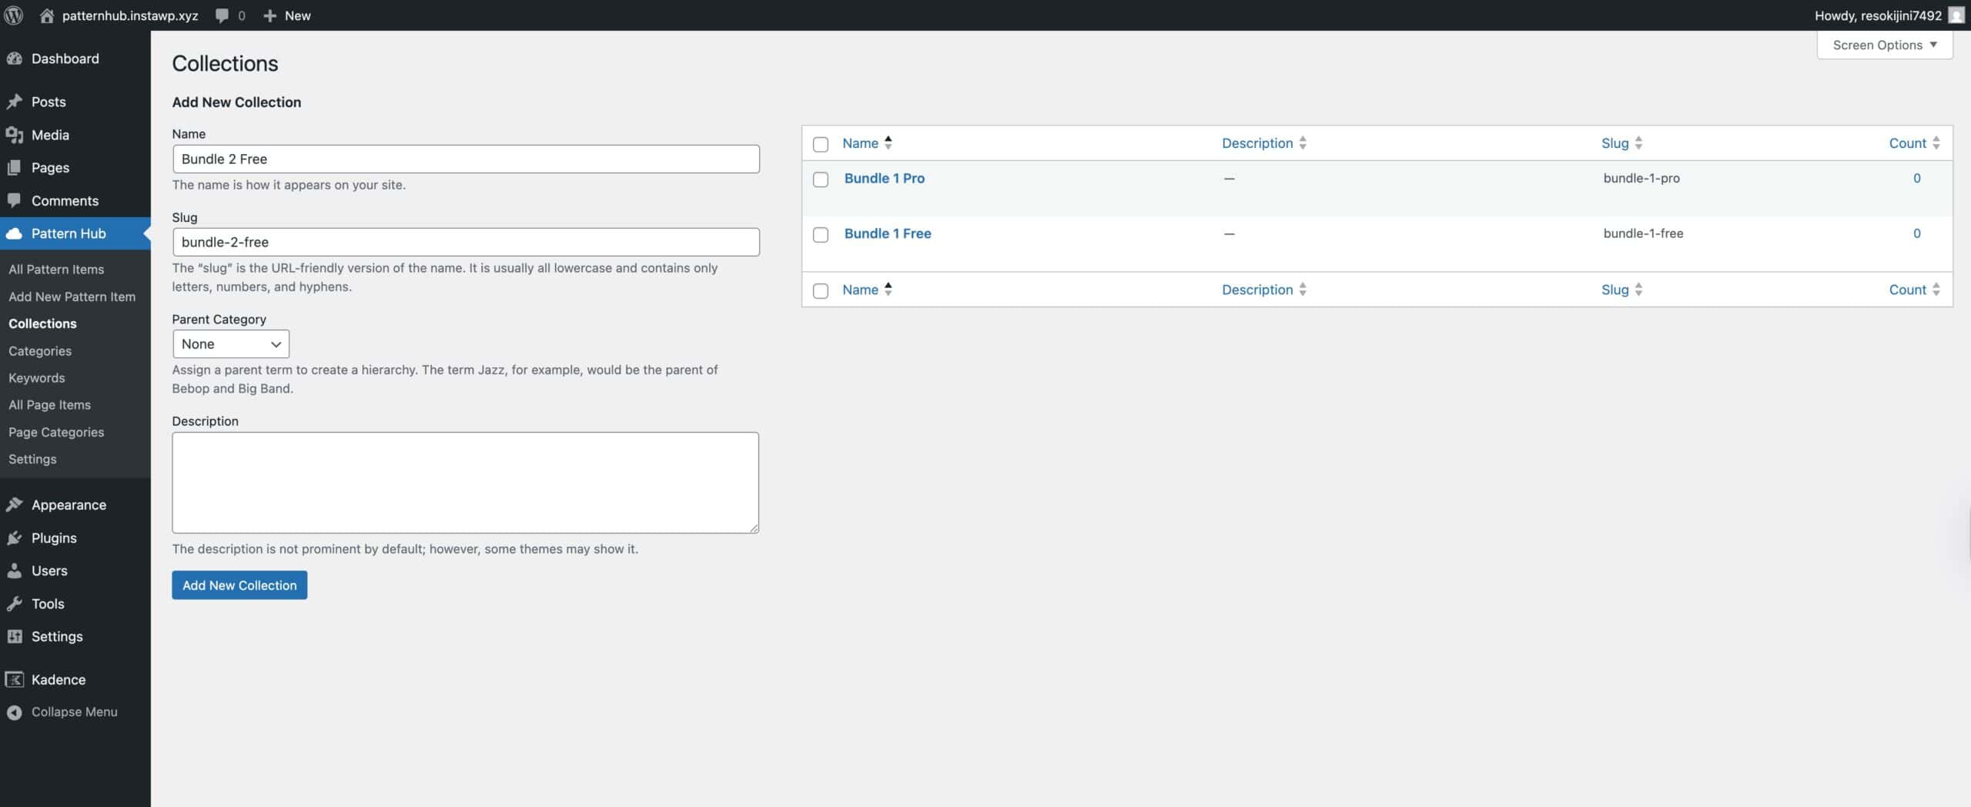Check the Bundle 1 Pro checkbox
The height and width of the screenshot is (807, 1971).
pos(821,179)
